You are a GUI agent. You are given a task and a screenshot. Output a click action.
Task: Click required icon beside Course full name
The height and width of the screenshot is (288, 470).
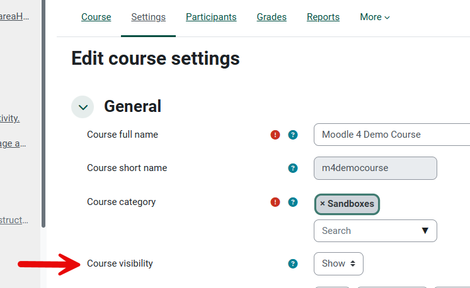click(x=275, y=135)
